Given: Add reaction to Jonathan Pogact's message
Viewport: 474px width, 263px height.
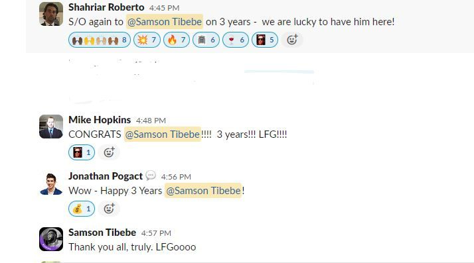Looking at the screenshot, I should tap(109, 209).
